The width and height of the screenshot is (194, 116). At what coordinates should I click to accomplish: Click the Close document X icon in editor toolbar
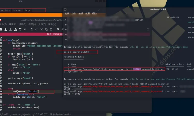[25, 29]
